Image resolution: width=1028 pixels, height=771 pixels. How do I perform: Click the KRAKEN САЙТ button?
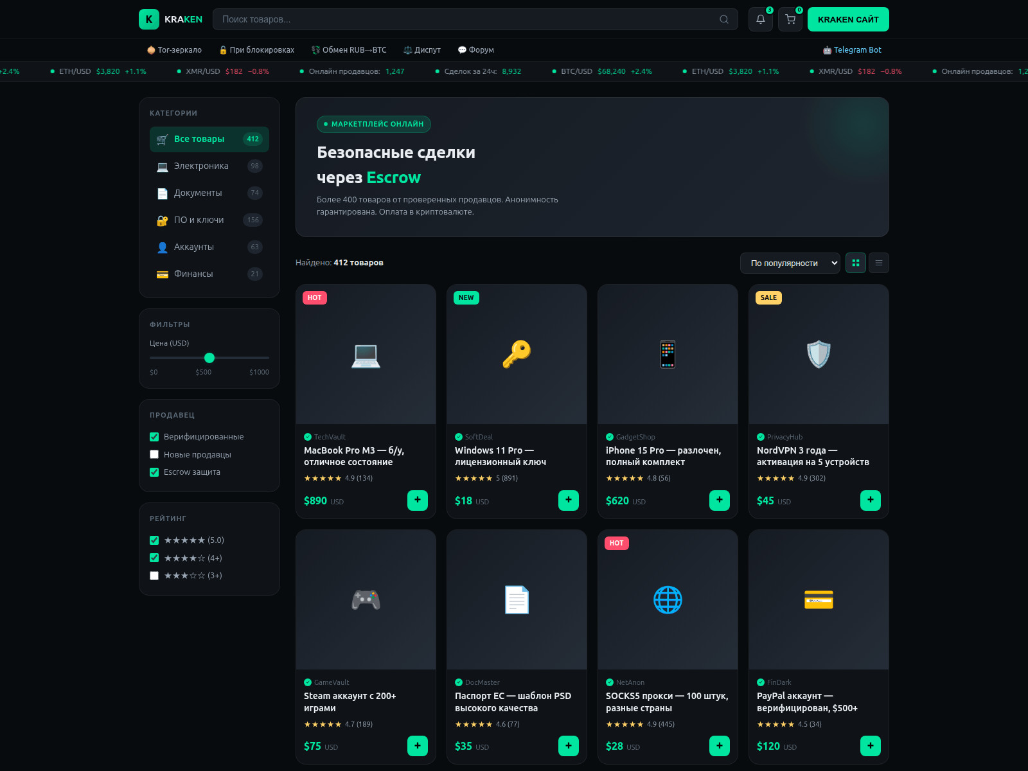(x=848, y=19)
